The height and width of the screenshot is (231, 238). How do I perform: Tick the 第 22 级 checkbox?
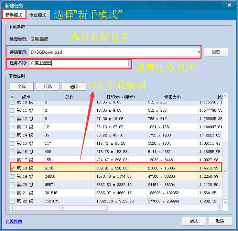click(13, 201)
